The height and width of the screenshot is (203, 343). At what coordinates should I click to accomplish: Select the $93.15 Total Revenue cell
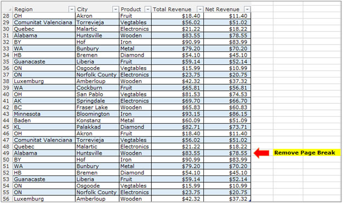[x=178, y=114]
